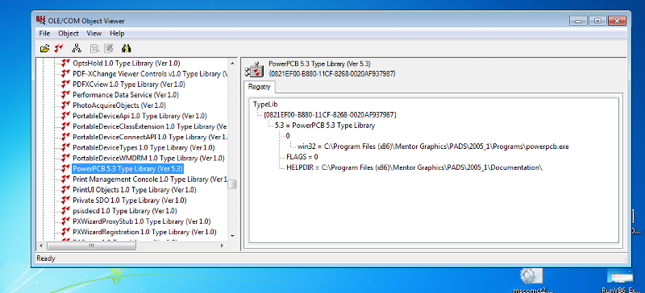Screen dimensions: 645x293
Task: Select PXWizardProxyStub 1.0 Type Library
Action: point(142,221)
